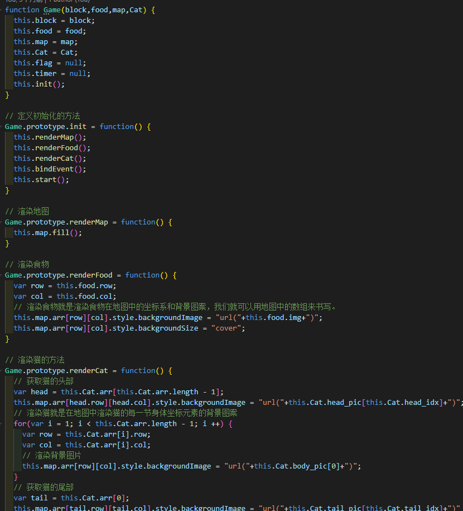The height and width of the screenshot is (511, 463).
Task: Click the closing brace of the for loop
Action: (x=16, y=477)
